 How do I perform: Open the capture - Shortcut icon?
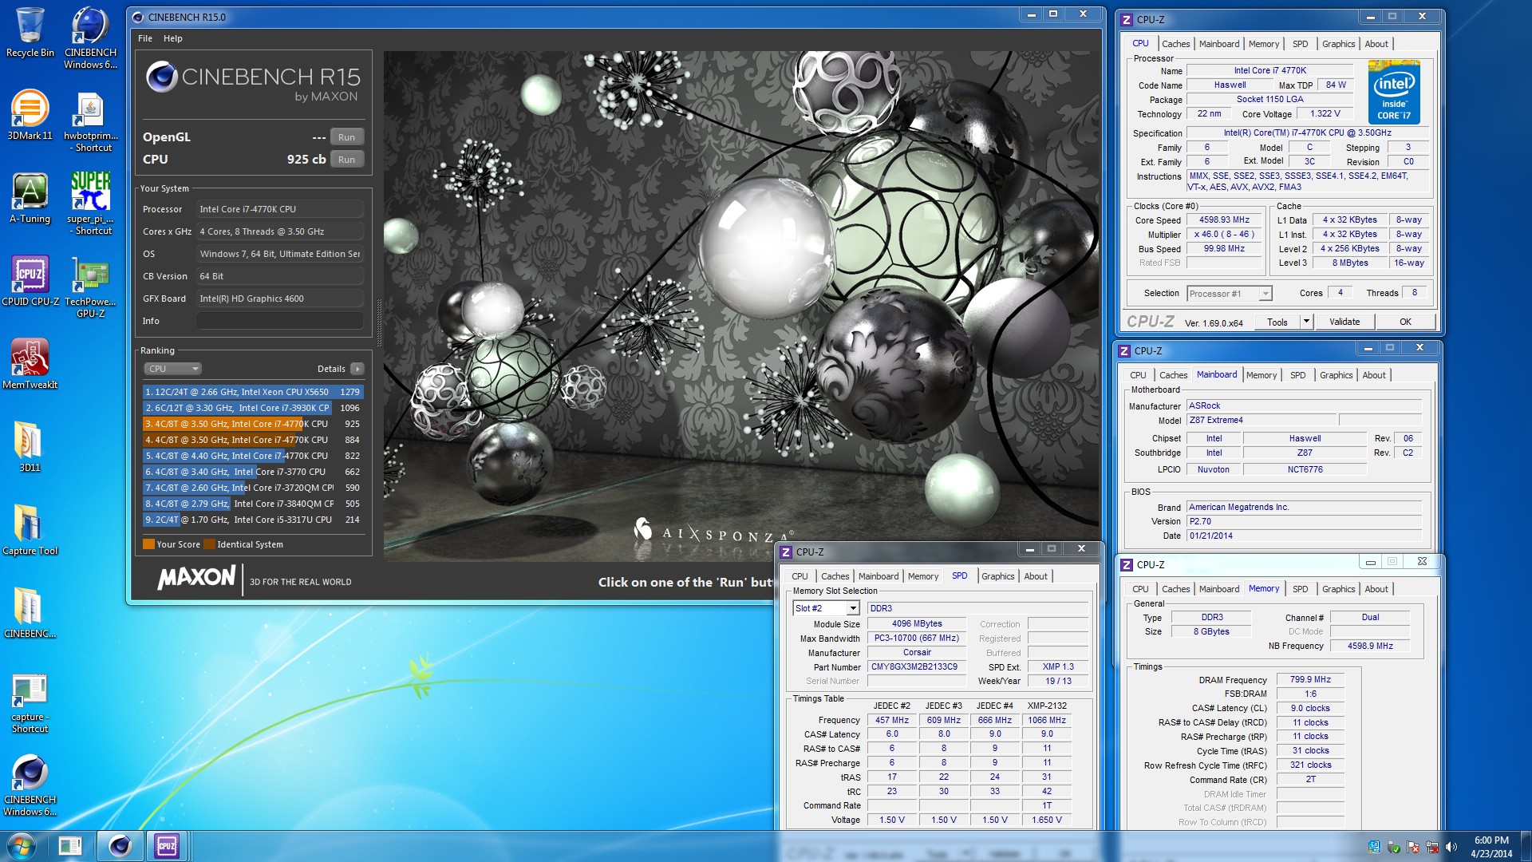pyautogui.click(x=30, y=702)
